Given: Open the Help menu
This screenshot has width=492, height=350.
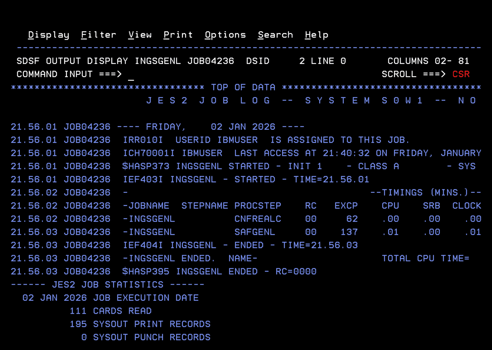Looking at the screenshot, I should 316,35.
